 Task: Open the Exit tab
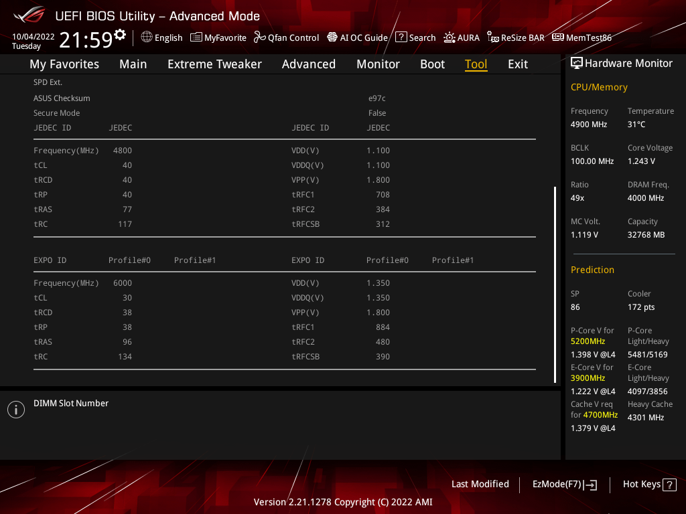[518, 64]
